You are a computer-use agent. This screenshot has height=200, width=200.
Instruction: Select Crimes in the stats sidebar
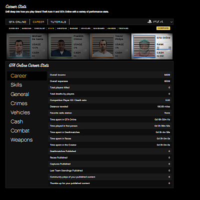point(19,103)
